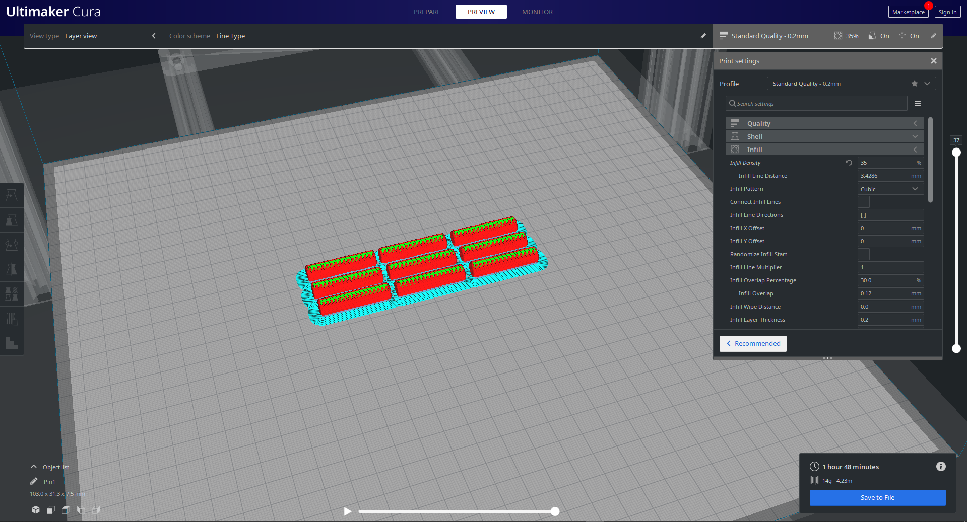This screenshot has height=522, width=967.
Task: Show print time info icon
Action: click(941, 467)
